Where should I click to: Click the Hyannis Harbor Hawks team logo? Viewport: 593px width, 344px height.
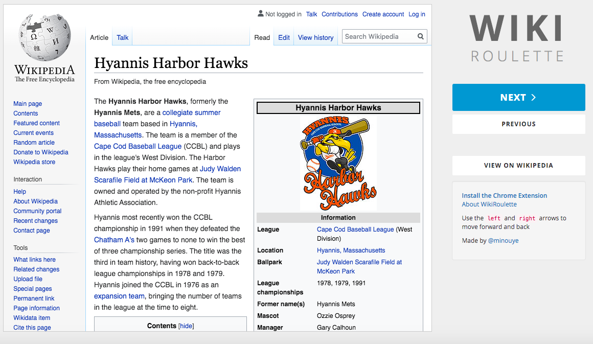tap(338, 163)
